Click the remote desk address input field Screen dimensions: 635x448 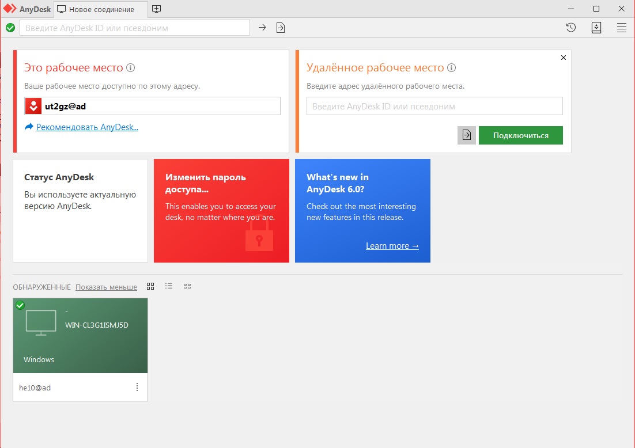click(x=434, y=106)
